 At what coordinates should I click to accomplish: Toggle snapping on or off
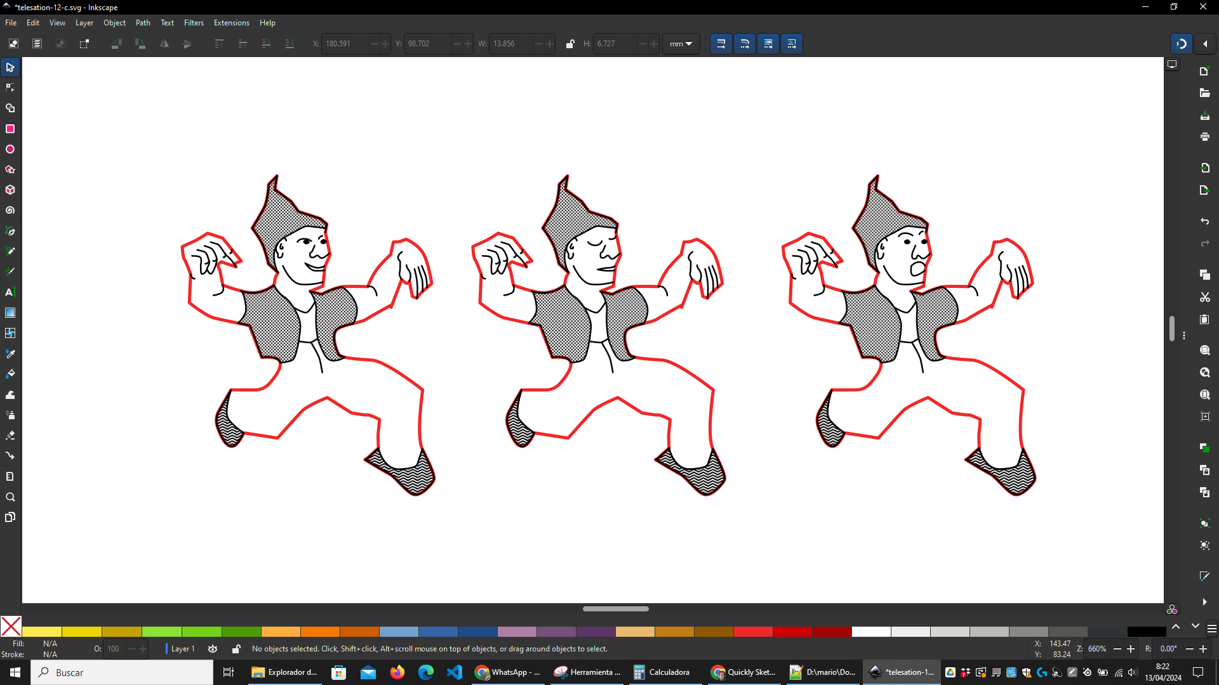pyautogui.click(x=1182, y=44)
